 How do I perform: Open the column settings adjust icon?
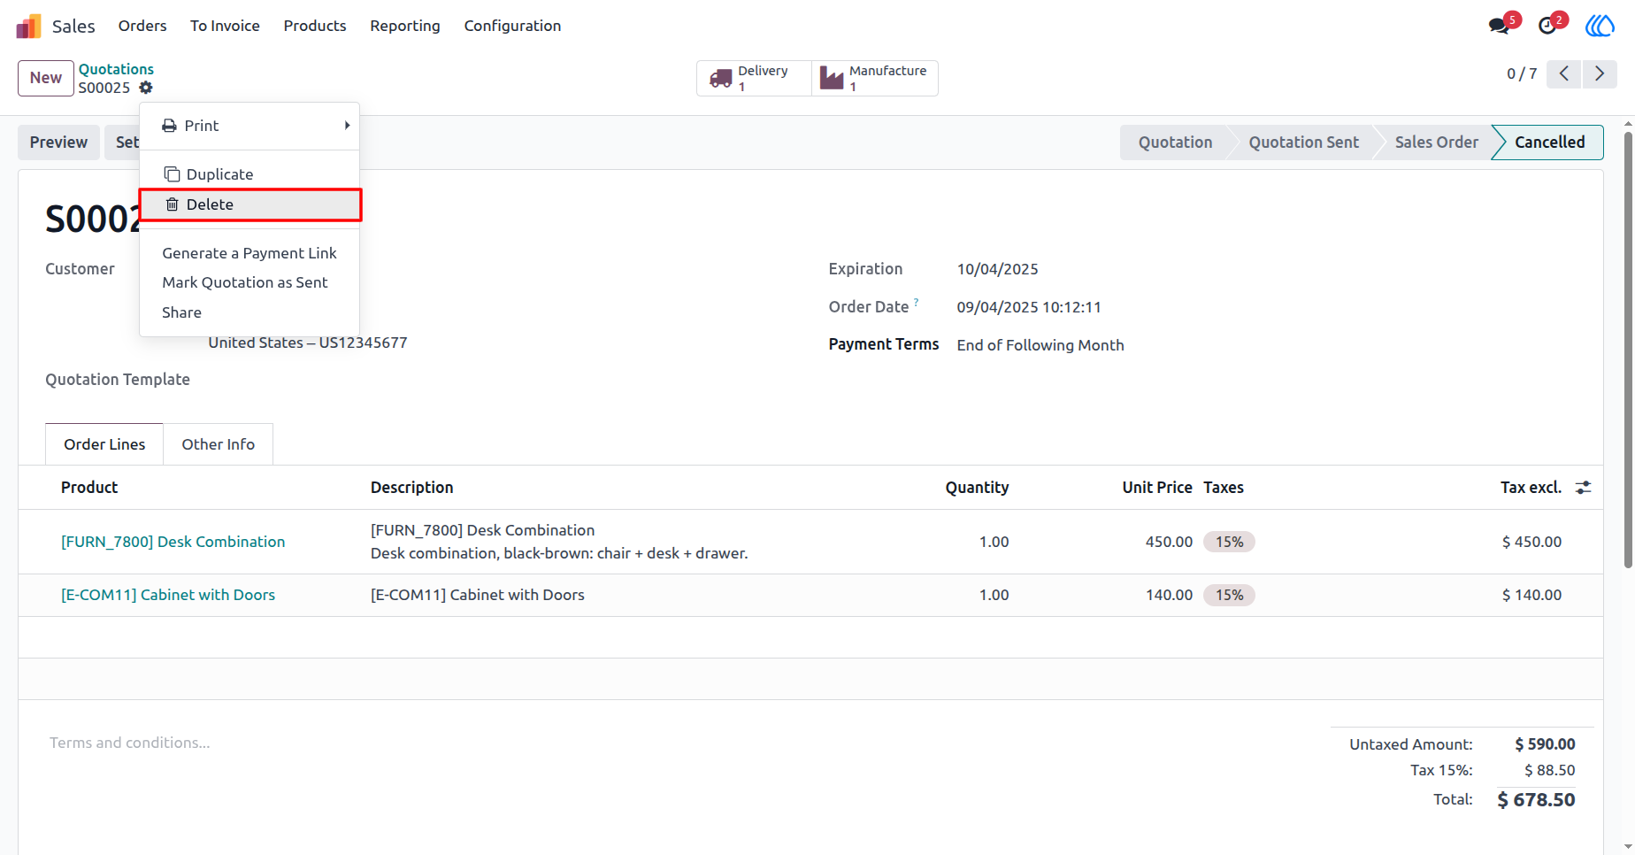click(1584, 488)
